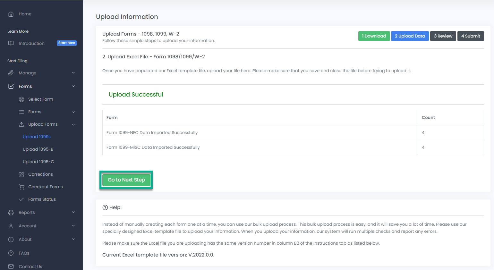Click the Reports printer icon

tap(11, 213)
